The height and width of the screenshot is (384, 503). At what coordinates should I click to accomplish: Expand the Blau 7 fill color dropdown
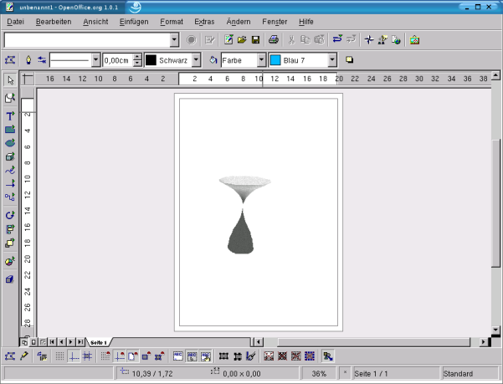coord(332,60)
